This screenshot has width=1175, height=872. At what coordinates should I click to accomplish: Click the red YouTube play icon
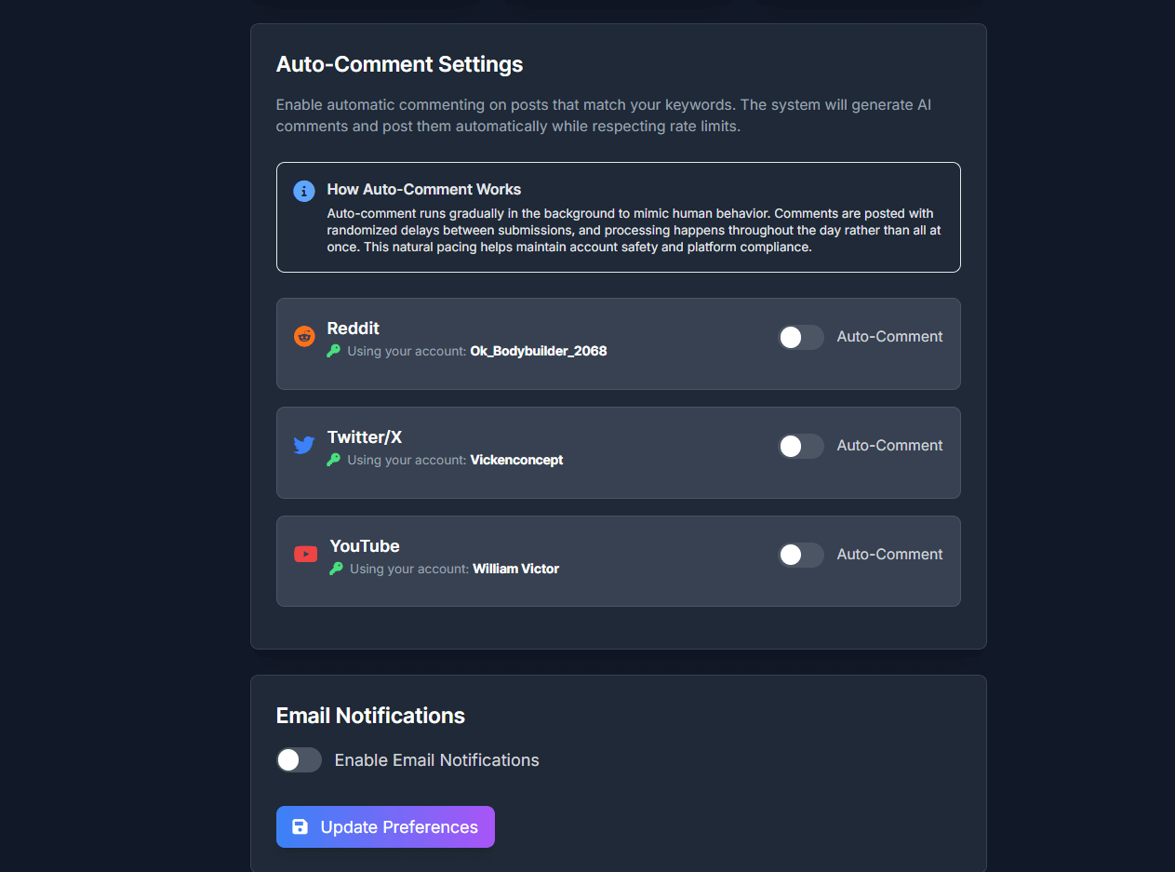[x=305, y=554]
